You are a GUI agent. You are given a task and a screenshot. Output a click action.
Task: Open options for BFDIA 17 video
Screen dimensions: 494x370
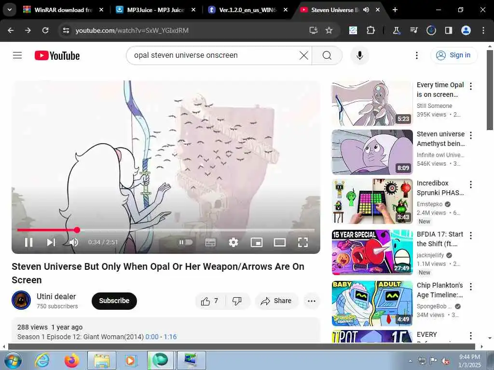point(471,235)
